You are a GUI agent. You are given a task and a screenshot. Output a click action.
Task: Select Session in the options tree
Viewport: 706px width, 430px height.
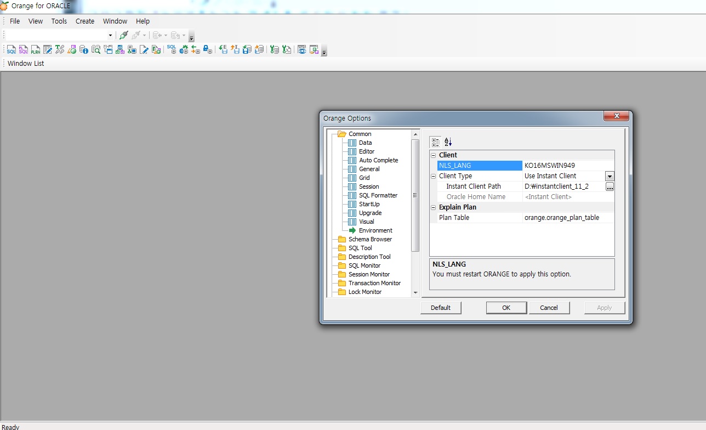coord(369,186)
